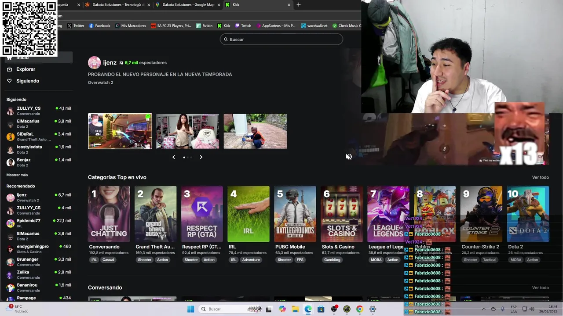Open File Explorer from taskbar
This screenshot has height=316, width=563.
tap(295, 309)
